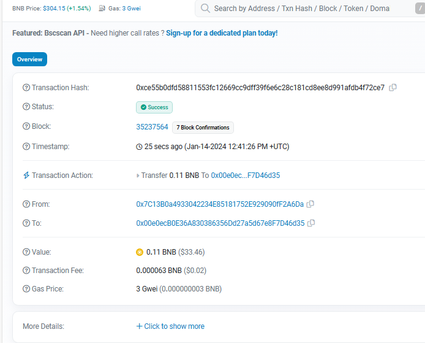This screenshot has height=343, width=425.
Task: Open the From address 0x7C13B0a4... link
Action: pos(220,204)
